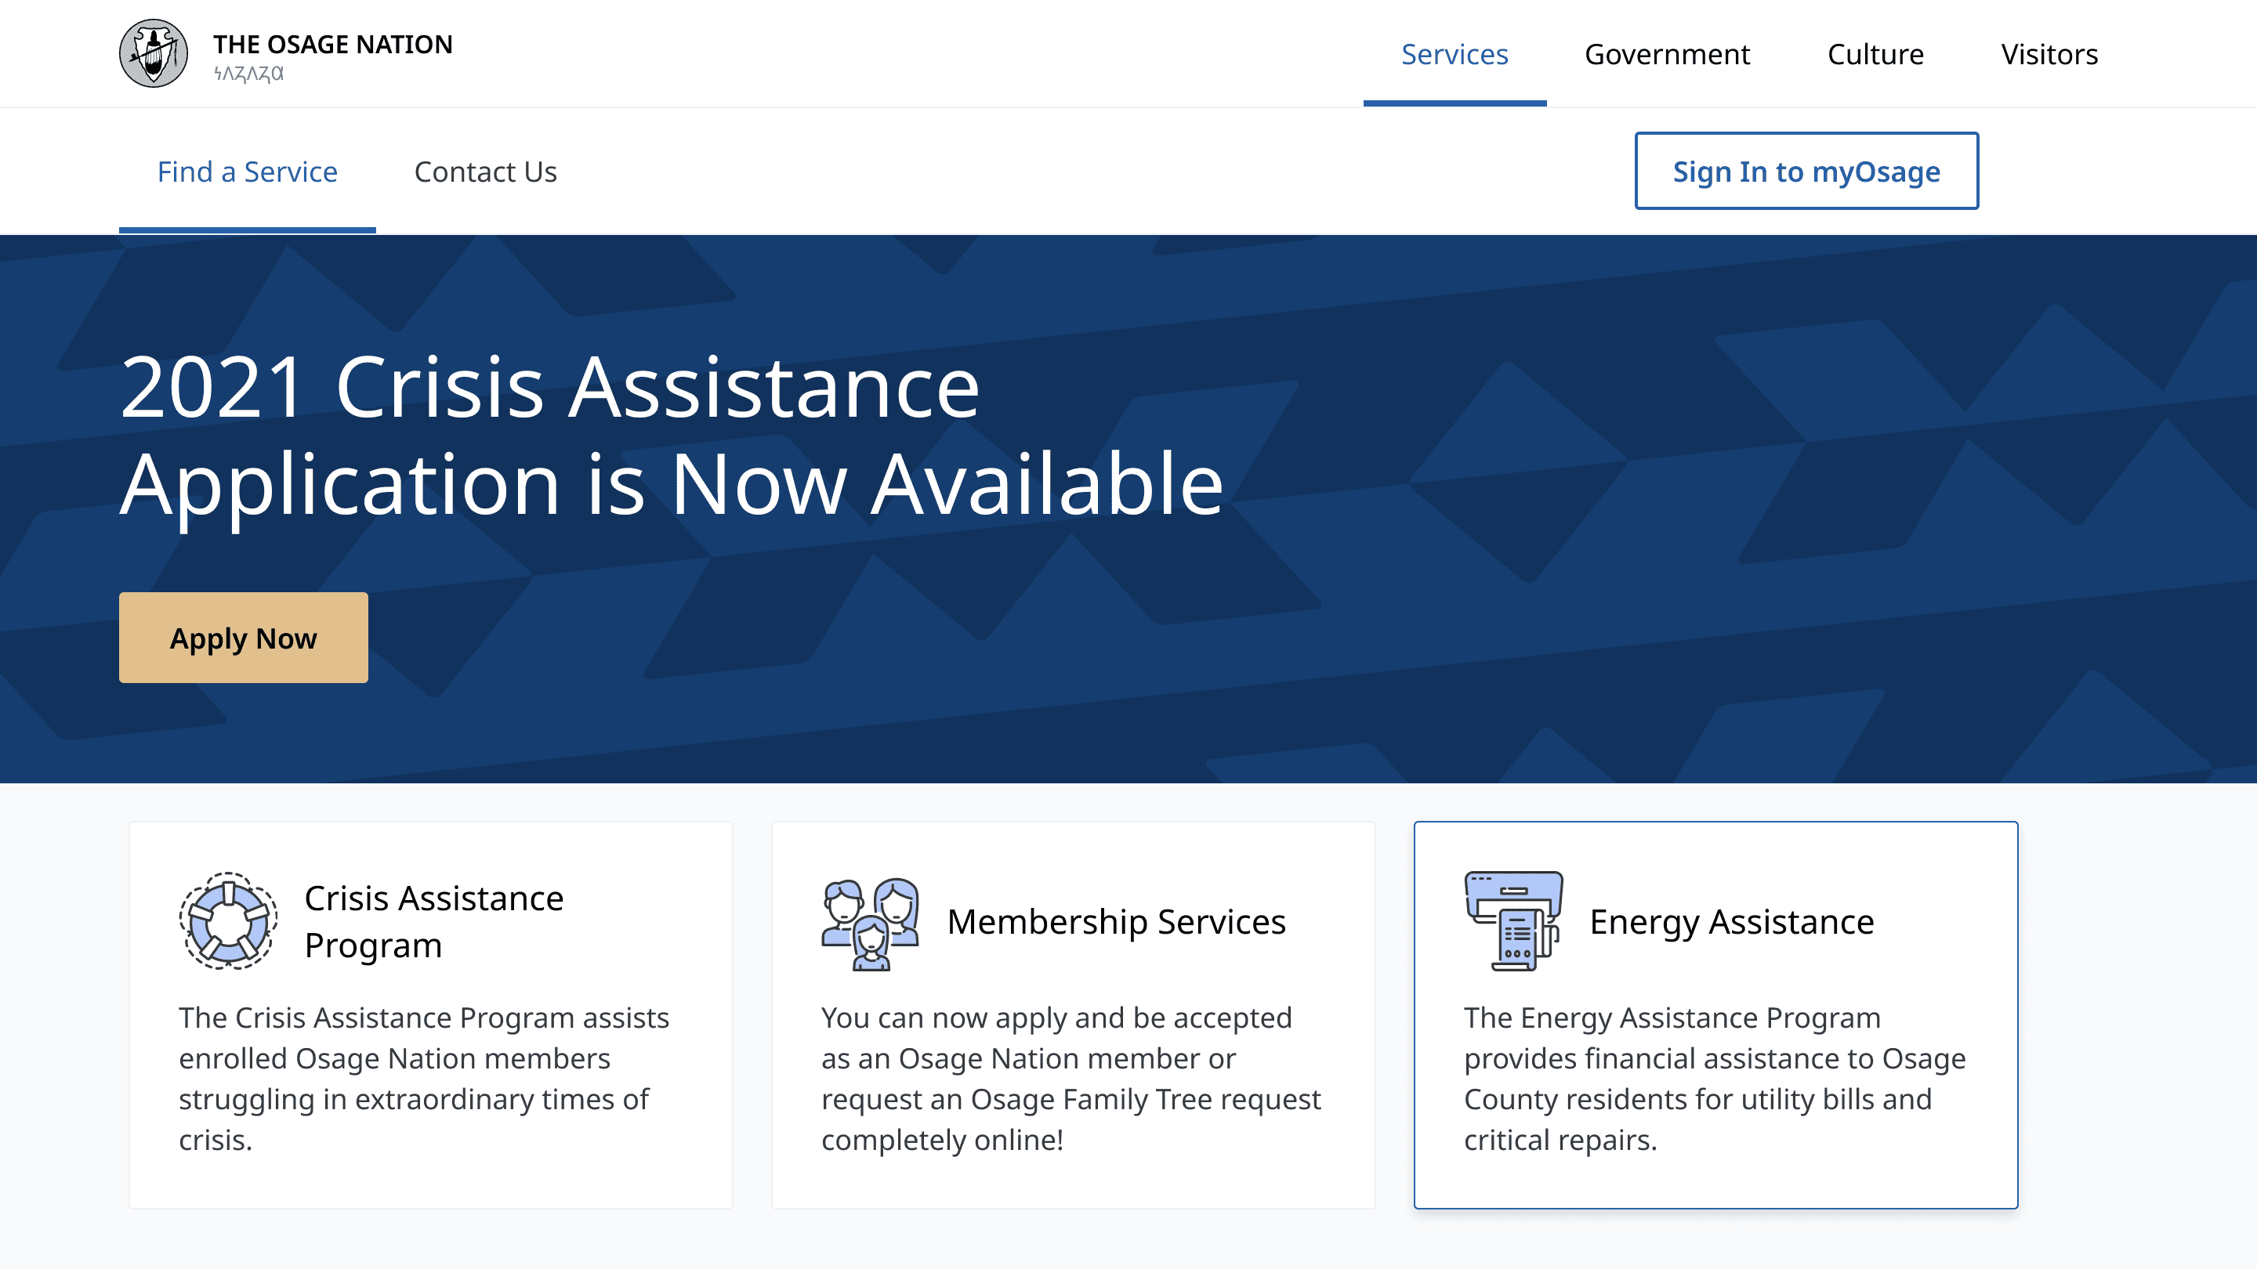Click the Crisis Assistance Program description text
Viewport: 2257px width, 1269px height.
[424, 1078]
